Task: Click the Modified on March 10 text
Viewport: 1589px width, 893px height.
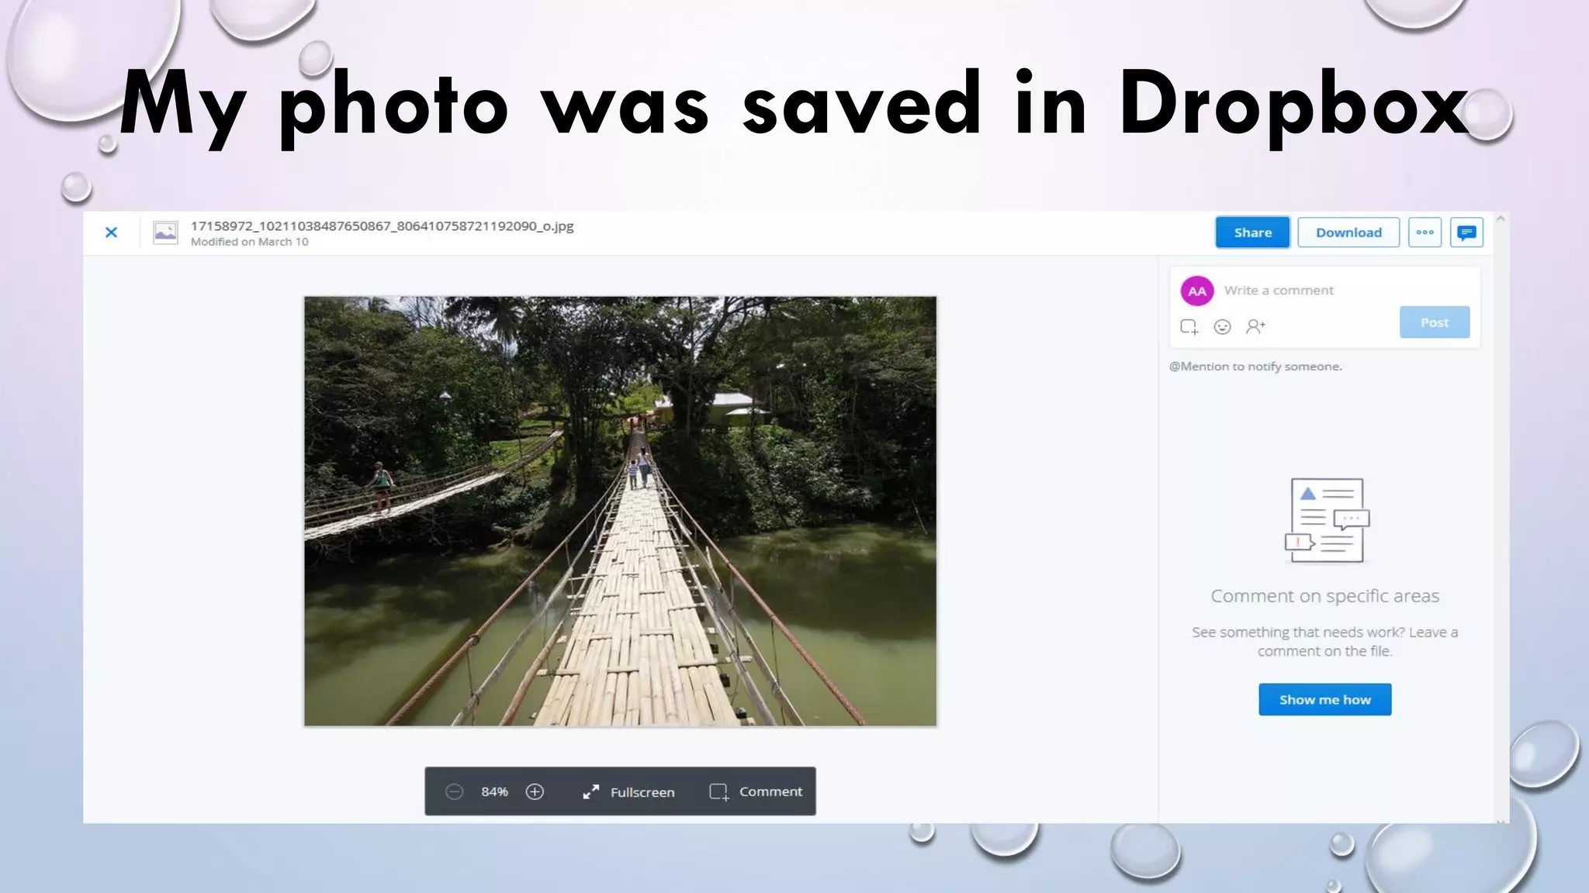Action: click(249, 242)
